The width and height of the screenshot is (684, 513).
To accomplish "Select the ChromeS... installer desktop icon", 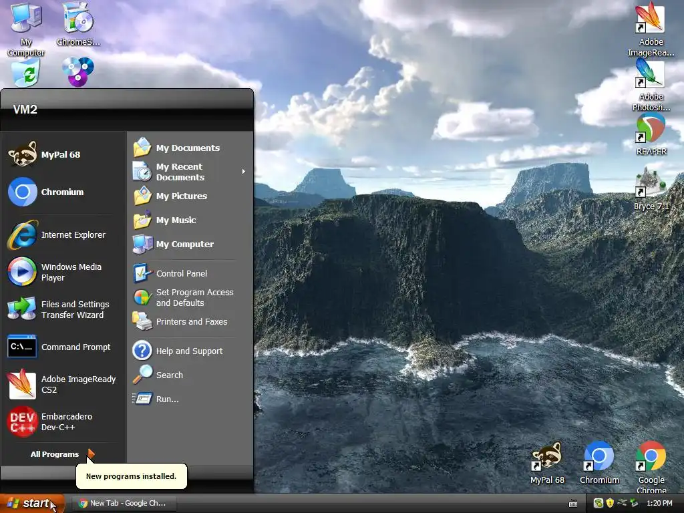I will click(x=78, y=24).
